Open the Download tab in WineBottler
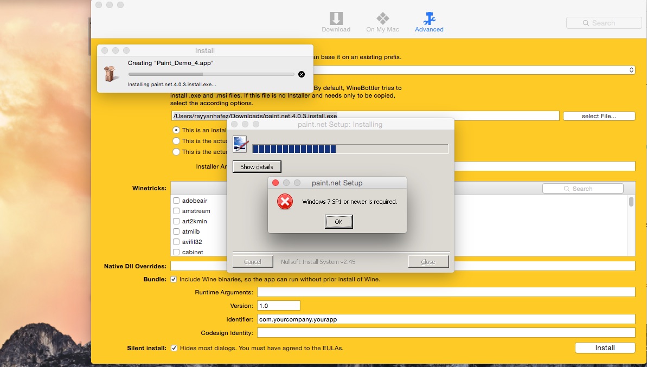This screenshot has width=647, height=367. [336, 22]
